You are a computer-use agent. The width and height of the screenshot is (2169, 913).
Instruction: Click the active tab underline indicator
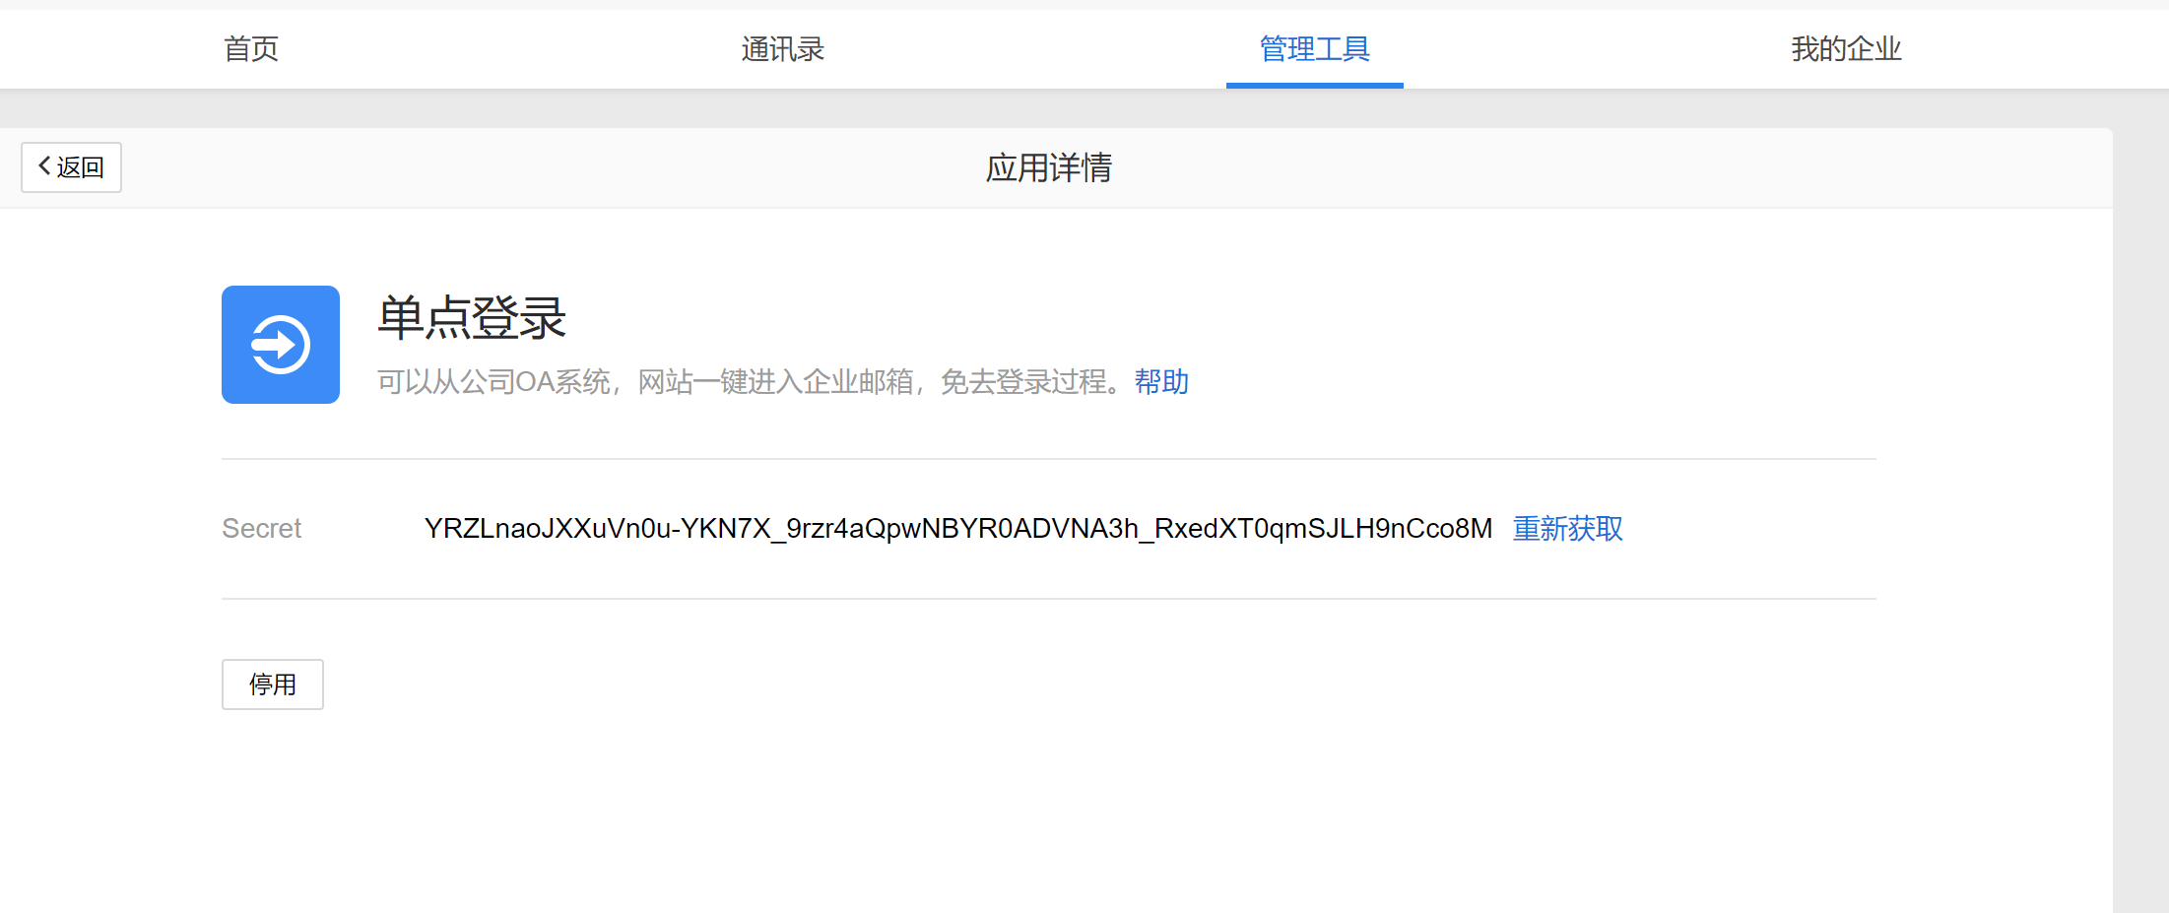coord(1314,86)
